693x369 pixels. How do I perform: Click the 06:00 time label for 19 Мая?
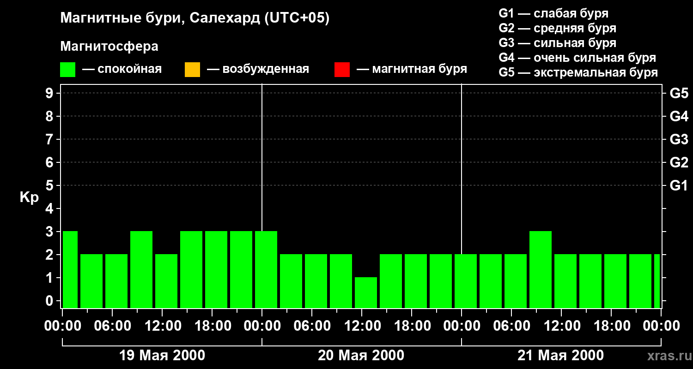pos(112,326)
